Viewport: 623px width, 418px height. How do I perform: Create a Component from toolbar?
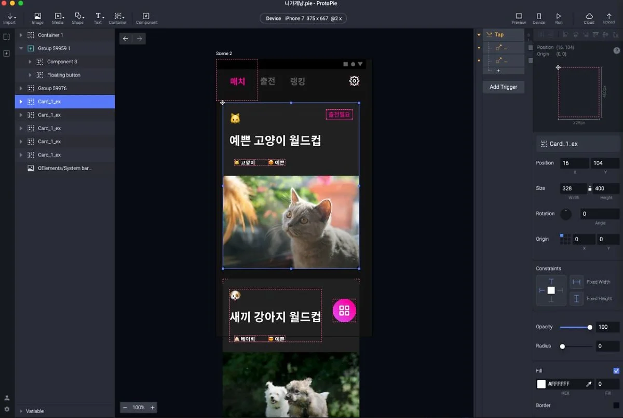(x=146, y=19)
